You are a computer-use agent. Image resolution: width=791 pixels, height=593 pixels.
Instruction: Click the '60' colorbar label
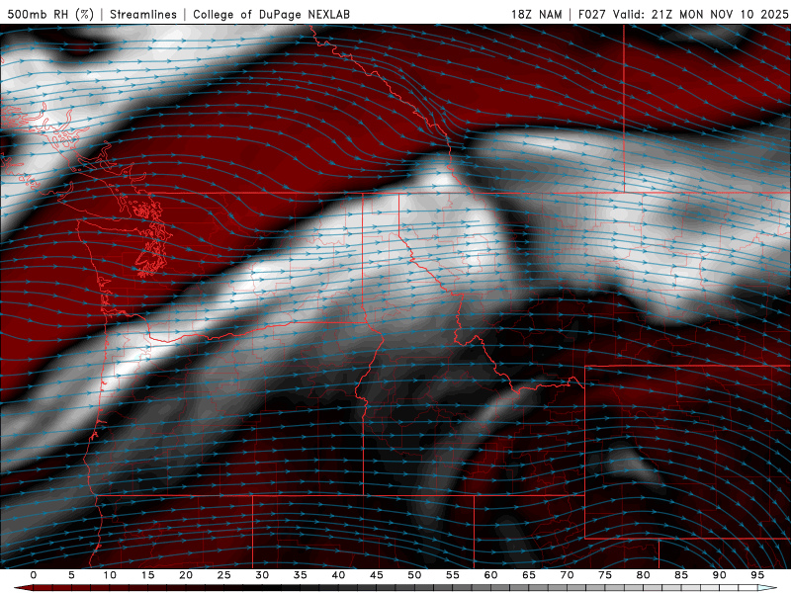click(x=490, y=575)
